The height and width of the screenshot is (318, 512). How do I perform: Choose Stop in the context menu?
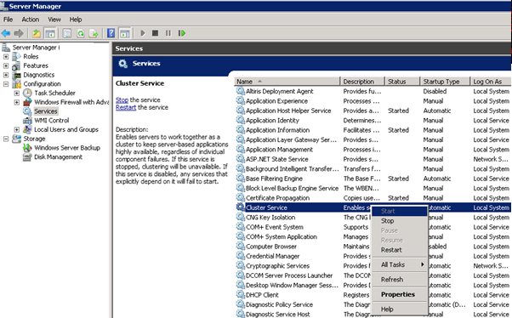tap(400, 221)
